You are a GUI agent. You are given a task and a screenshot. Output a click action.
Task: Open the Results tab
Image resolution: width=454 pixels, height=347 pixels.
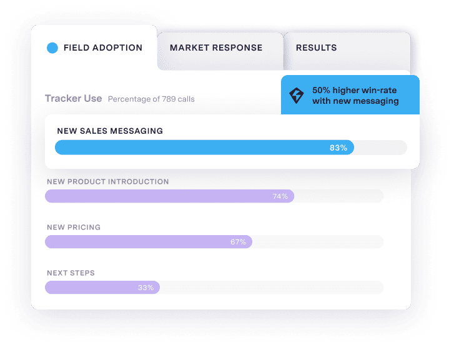pyautogui.click(x=316, y=48)
